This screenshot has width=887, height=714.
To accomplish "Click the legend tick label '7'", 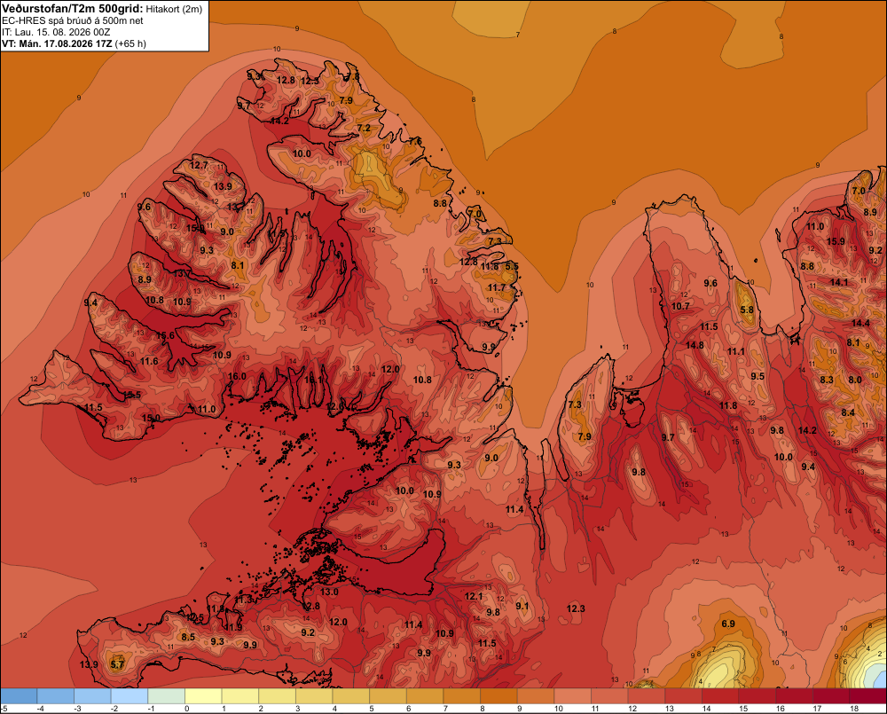I will tap(446, 709).
